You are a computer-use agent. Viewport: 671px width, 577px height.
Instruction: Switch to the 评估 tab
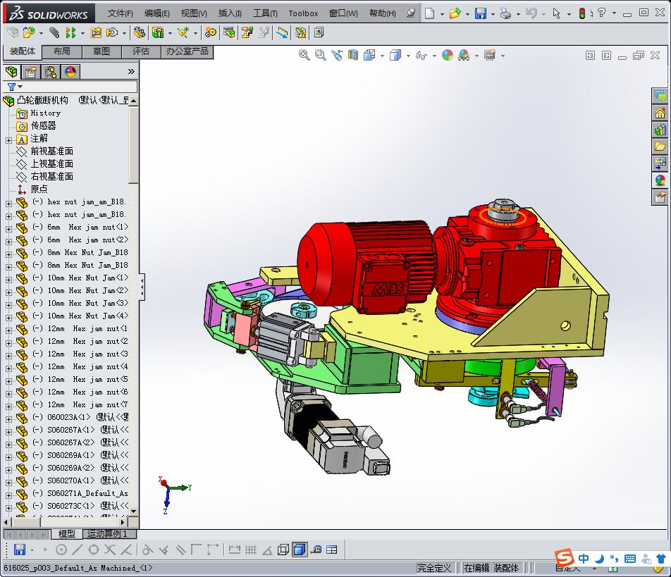(x=141, y=51)
